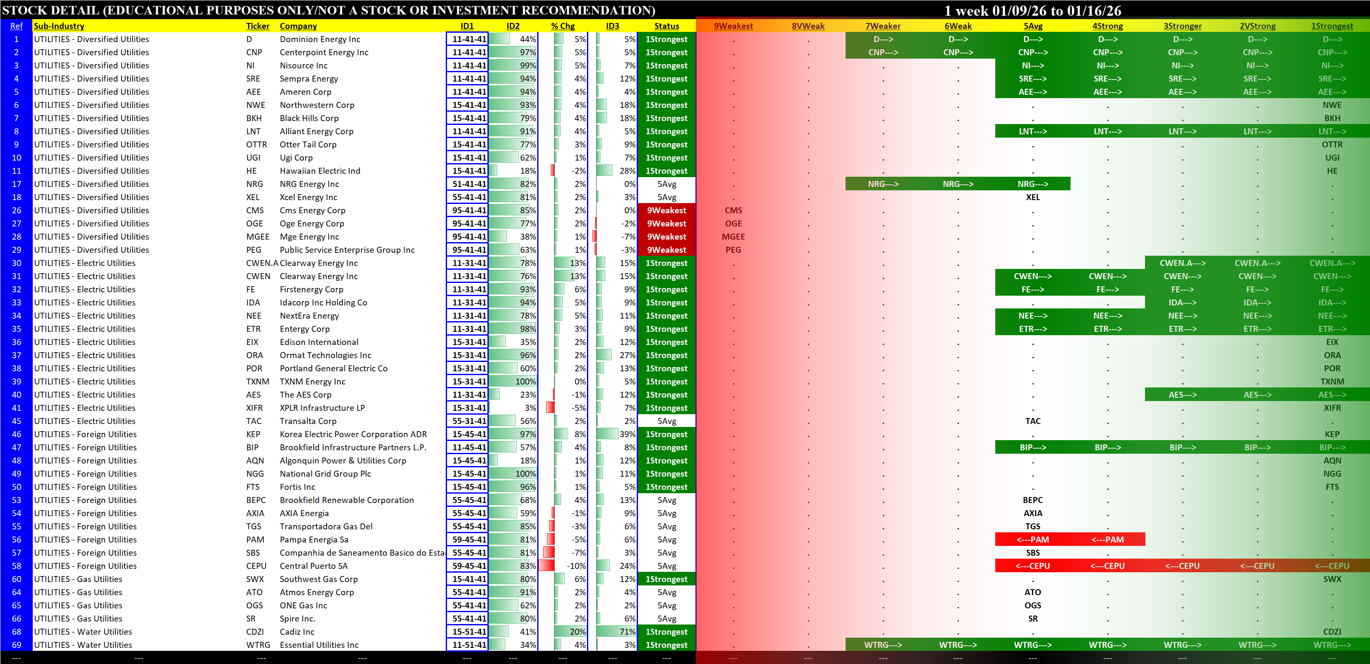
Task: Click the Sub-Industry column header
Action: click(59, 26)
